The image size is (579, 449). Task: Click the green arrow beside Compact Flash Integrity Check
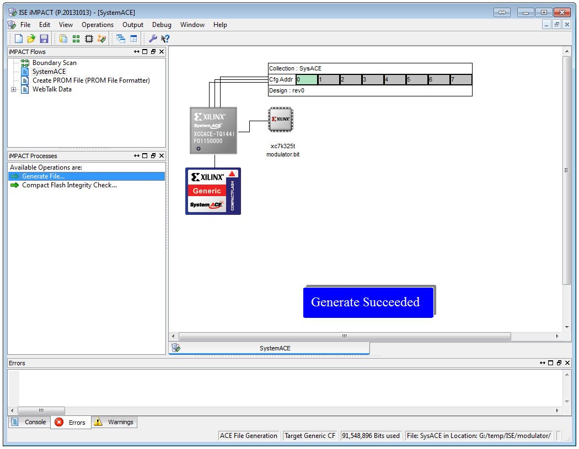[x=15, y=185]
